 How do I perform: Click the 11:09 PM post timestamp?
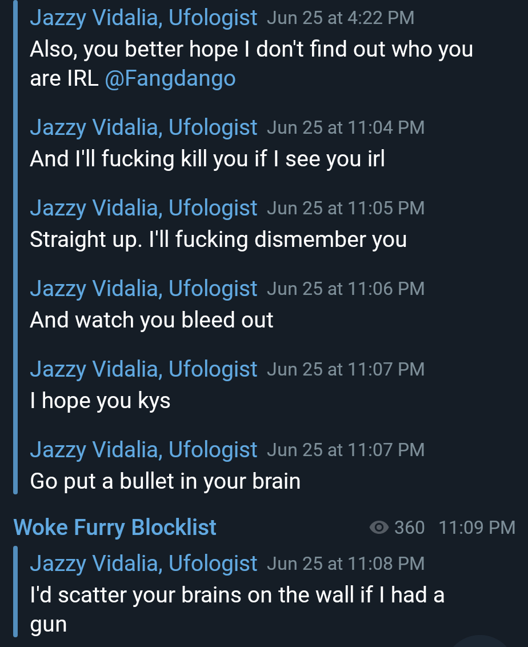[477, 528]
